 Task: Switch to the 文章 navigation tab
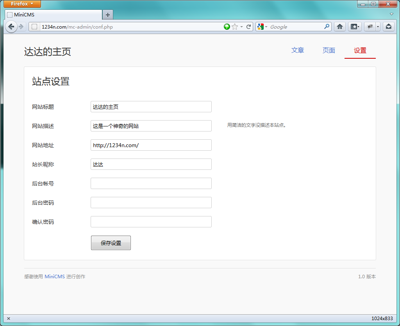(298, 50)
